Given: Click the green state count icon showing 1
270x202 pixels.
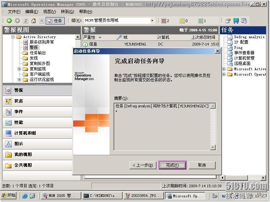Looking at the screenshot, I should [200, 21].
